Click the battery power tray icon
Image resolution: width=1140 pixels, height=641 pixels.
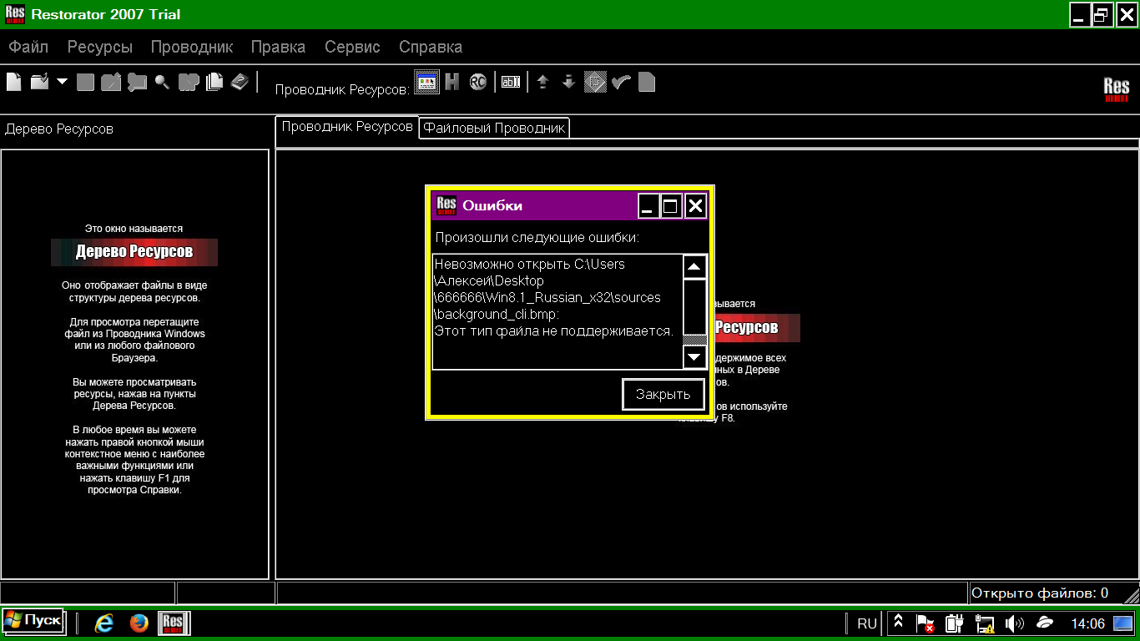tap(955, 623)
